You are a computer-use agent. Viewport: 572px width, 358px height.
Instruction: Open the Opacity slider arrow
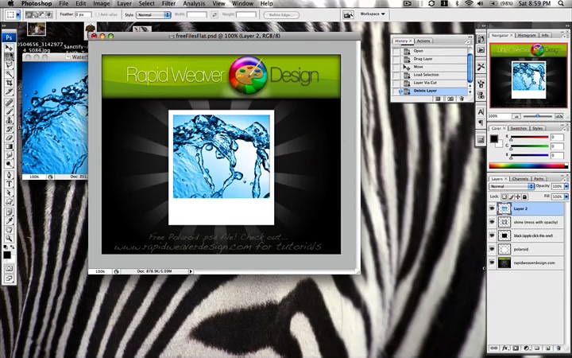(x=566, y=186)
